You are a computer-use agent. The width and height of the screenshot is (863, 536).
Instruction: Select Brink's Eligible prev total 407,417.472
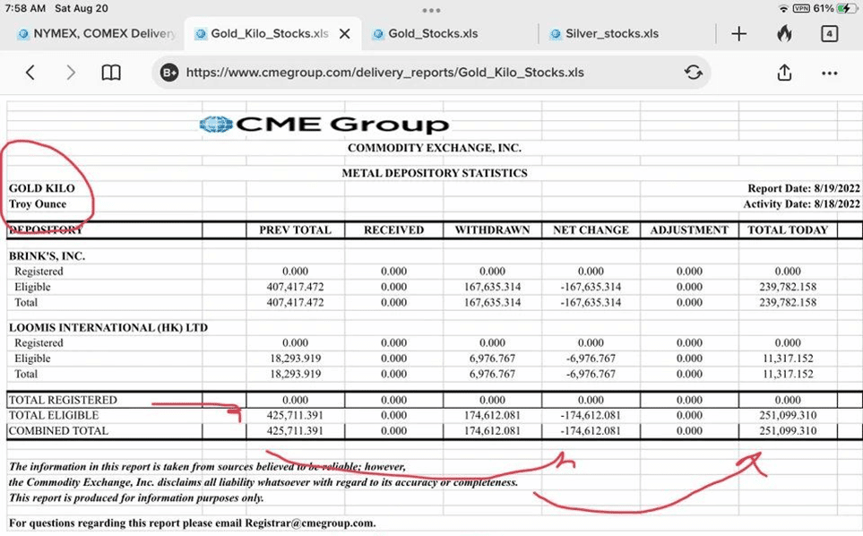click(x=295, y=287)
